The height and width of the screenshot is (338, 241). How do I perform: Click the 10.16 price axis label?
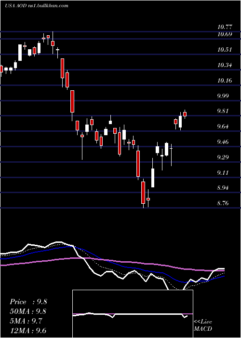(225, 81)
